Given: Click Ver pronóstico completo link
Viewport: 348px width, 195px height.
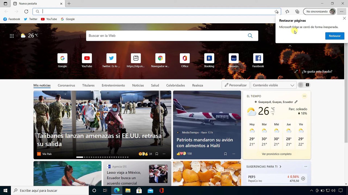Looking at the screenshot, I should [277, 154].
